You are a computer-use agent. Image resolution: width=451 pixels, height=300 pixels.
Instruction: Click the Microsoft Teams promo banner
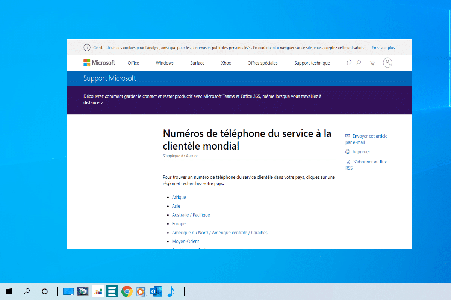pyautogui.click(x=202, y=99)
